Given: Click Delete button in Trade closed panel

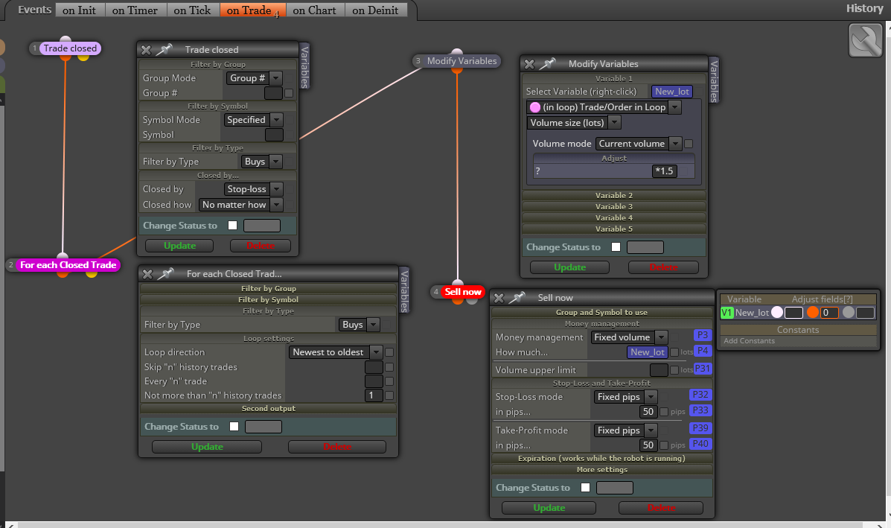Looking at the screenshot, I should (261, 246).
